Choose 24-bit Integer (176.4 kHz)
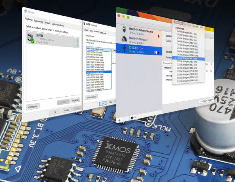This screenshot has height=182, width=235. (x=187, y=45)
